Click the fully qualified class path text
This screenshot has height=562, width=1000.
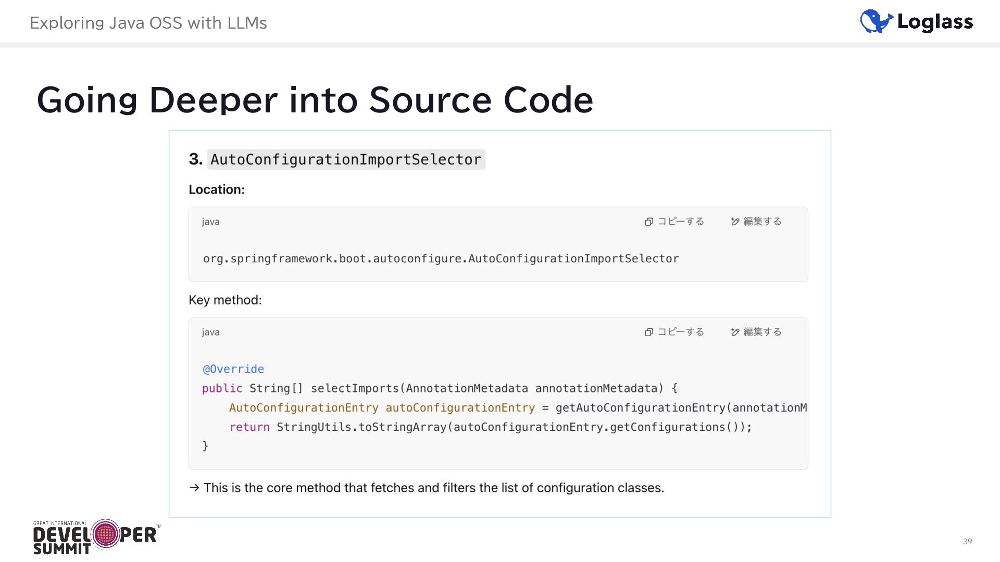[441, 259]
